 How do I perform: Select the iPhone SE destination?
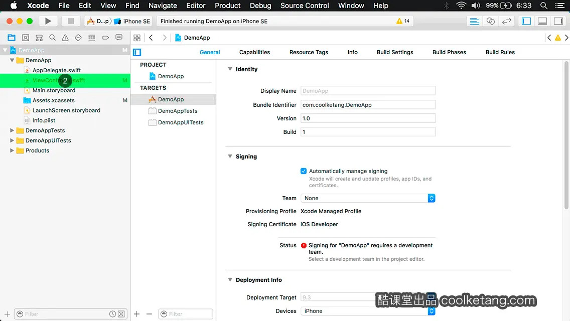point(132,21)
